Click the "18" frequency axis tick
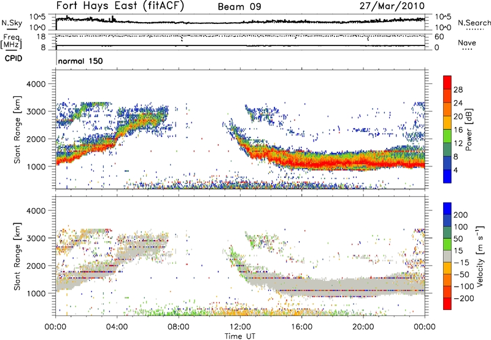 (x=41, y=37)
